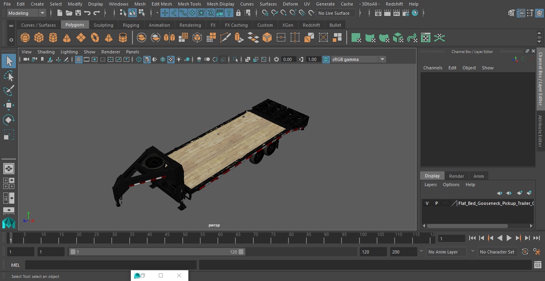Open the viewport Renderer menu
Screen dimensions: 545x281
pos(111,52)
